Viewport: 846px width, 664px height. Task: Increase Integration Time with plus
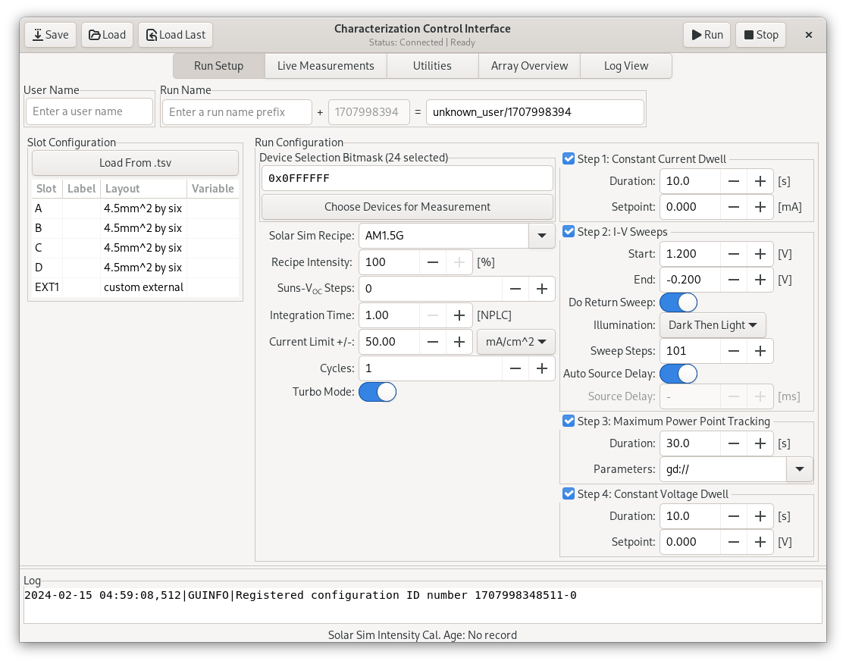coord(459,315)
